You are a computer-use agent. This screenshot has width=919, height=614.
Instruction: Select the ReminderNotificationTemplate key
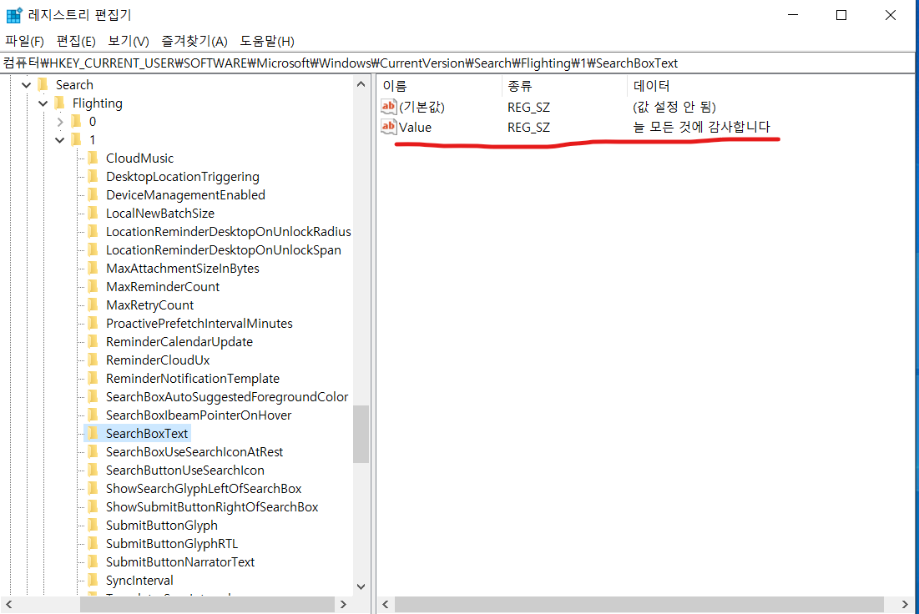pyautogui.click(x=192, y=379)
